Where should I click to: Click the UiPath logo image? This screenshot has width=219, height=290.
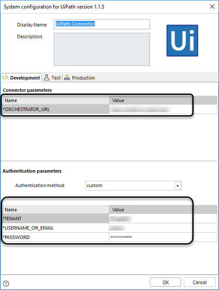[x=182, y=40]
